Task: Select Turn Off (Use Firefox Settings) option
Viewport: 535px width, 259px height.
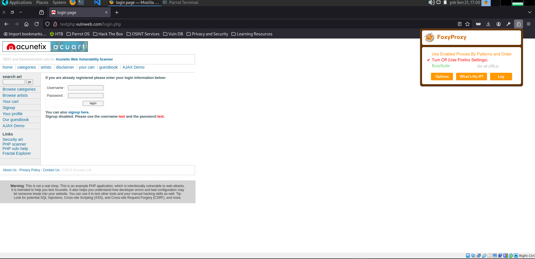Action: (459, 60)
